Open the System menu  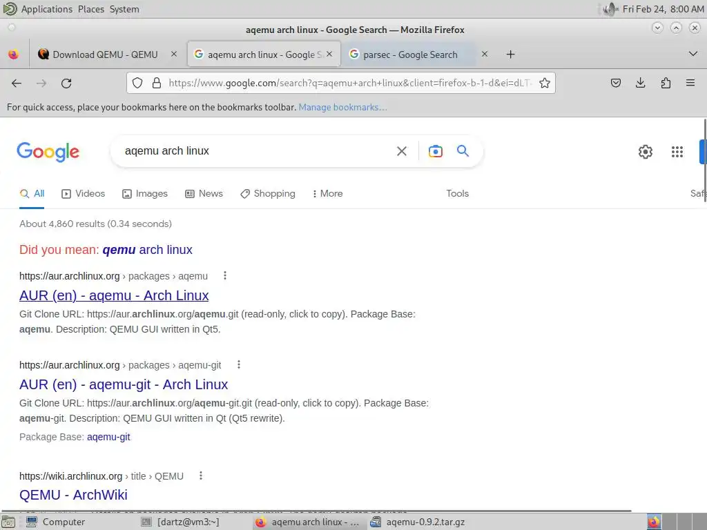124,9
